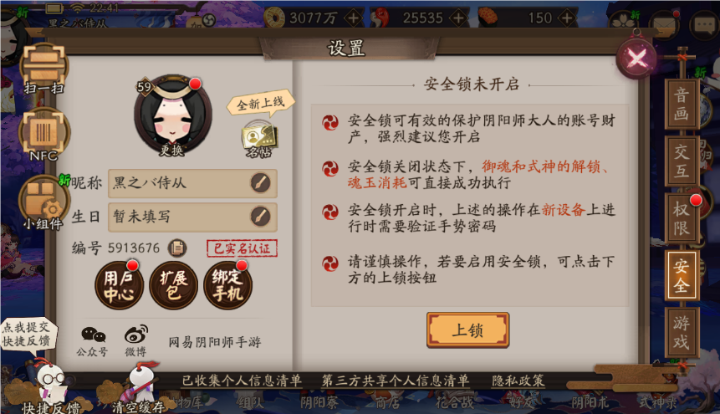Copy the player ID number 5913676
Image resolution: width=720 pixels, height=414 pixels.
[177, 248]
